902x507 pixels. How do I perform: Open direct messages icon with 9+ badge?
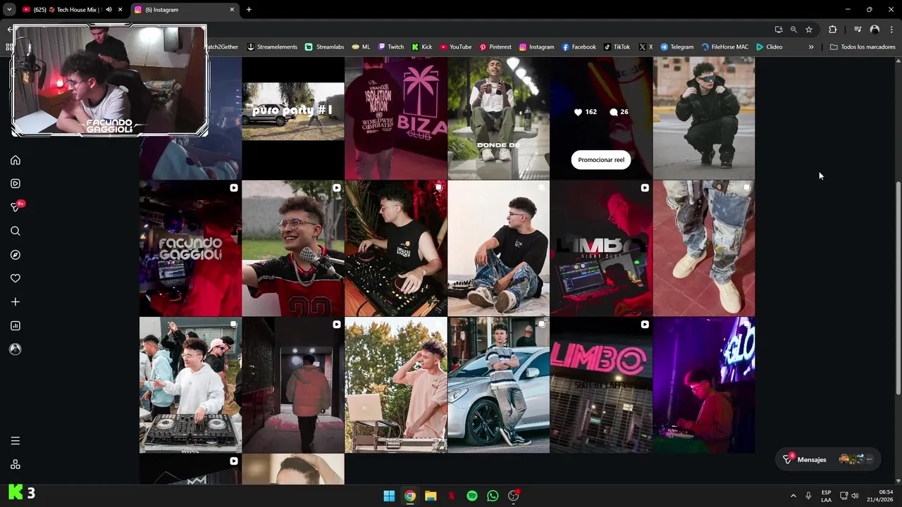pyautogui.click(x=16, y=207)
